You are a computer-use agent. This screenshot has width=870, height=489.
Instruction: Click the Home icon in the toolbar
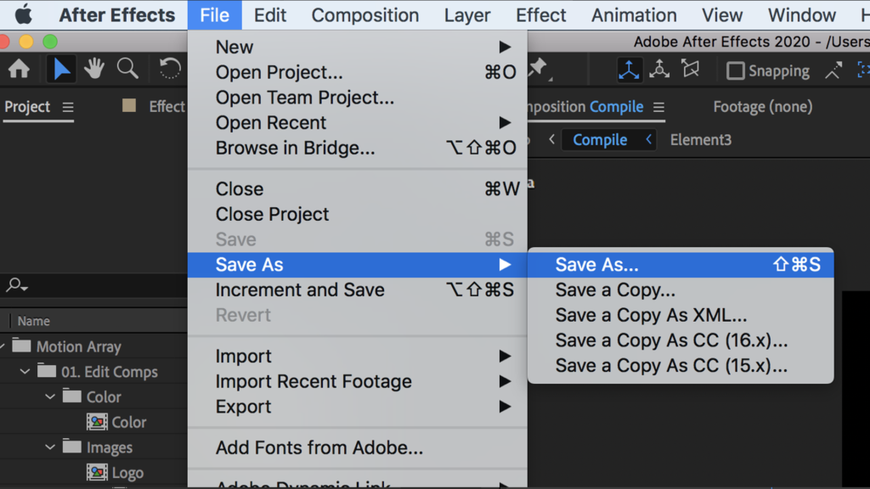[x=18, y=70]
